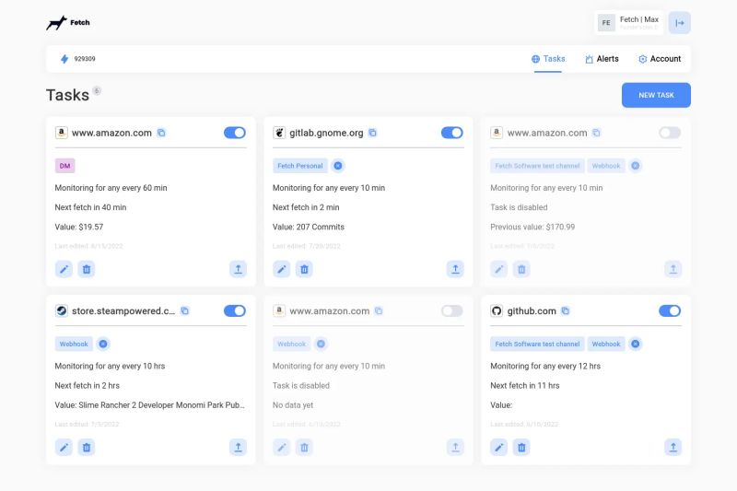Click upload icon on store.steampowered task
This screenshot has width=737, height=491.
[239, 448]
